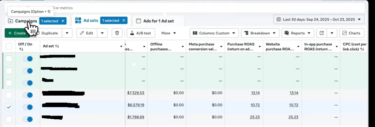This screenshot has height=127, width=375.
Task: Clear the Ad sets 1 selected filter
Action: point(123,21)
